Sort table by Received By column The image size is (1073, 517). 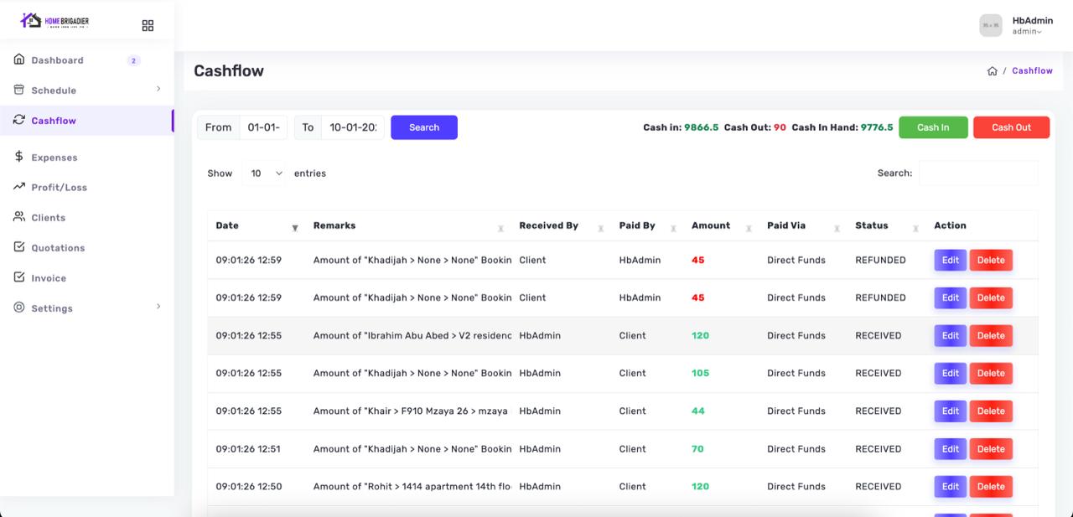[x=600, y=227]
